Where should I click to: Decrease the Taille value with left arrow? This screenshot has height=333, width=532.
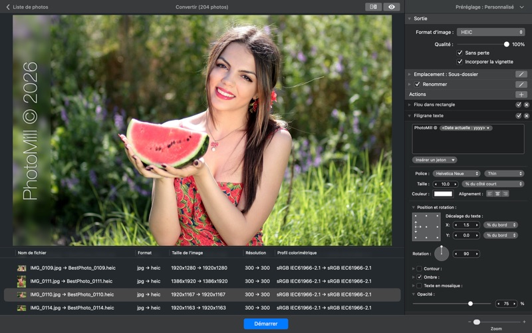[x=436, y=184]
